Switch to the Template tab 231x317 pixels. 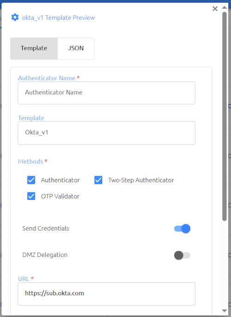(x=34, y=48)
